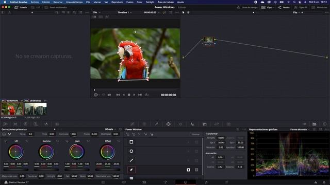Toggle mask on the linear window row

pos(196,160)
